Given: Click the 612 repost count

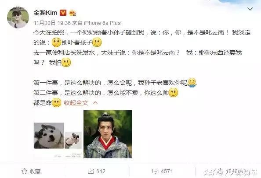Looking at the screenshot, I should pyautogui.click(x=101, y=171).
